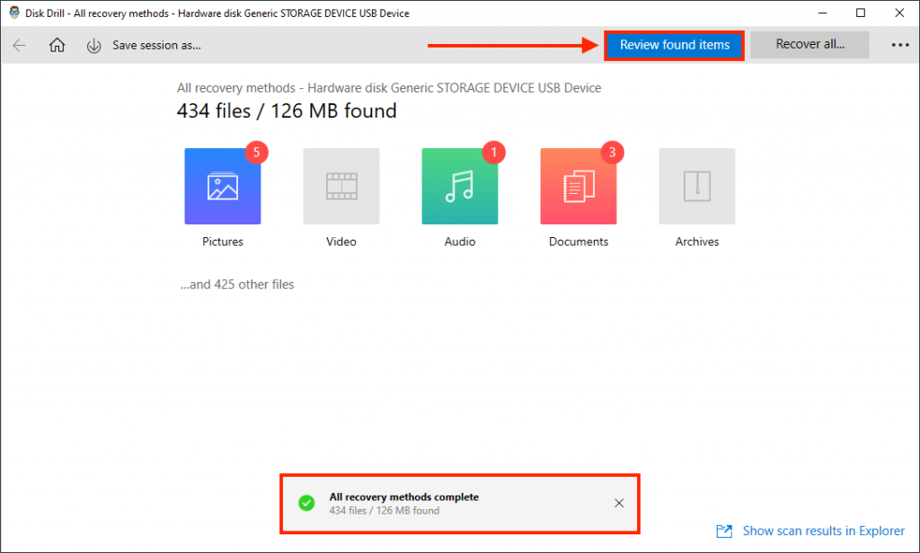Click the Explorer icon next to scan results link
The width and height of the screenshot is (920, 553).
[x=724, y=531]
